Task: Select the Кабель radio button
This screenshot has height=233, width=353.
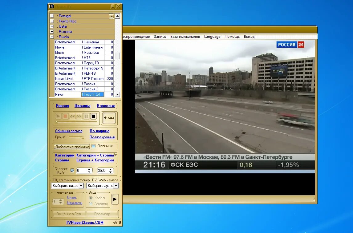Action: [x=91, y=198]
